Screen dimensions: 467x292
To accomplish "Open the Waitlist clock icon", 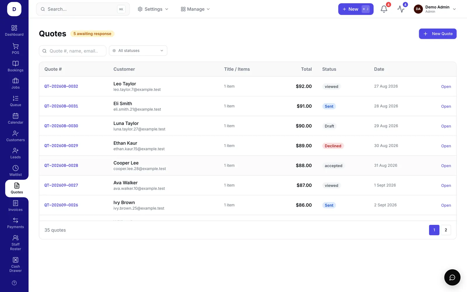I will click(x=15, y=168).
